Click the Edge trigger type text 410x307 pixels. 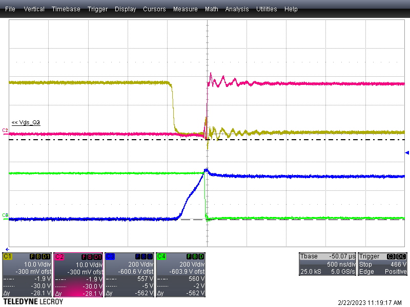pyautogui.click(x=366, y=272)
